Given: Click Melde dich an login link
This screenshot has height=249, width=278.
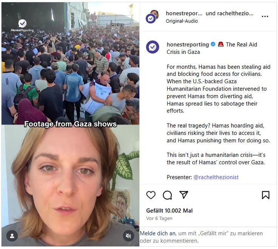Looking at the screenshot, I should (x=158, y=234).
